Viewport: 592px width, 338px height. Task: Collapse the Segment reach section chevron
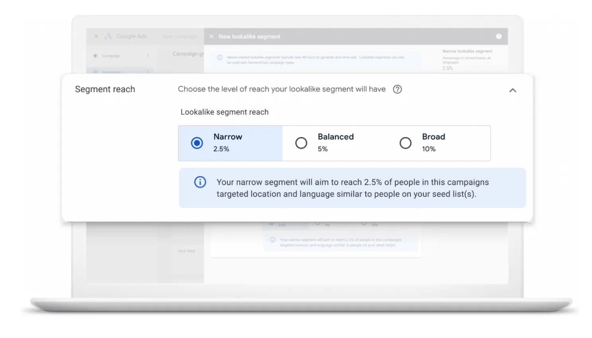513,90
